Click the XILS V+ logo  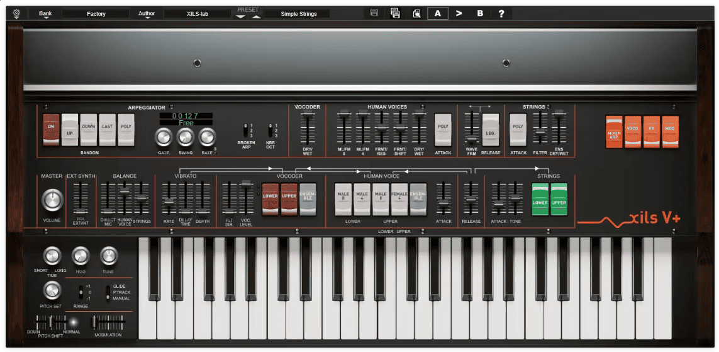pyautogui.click(x=630, y=219)
